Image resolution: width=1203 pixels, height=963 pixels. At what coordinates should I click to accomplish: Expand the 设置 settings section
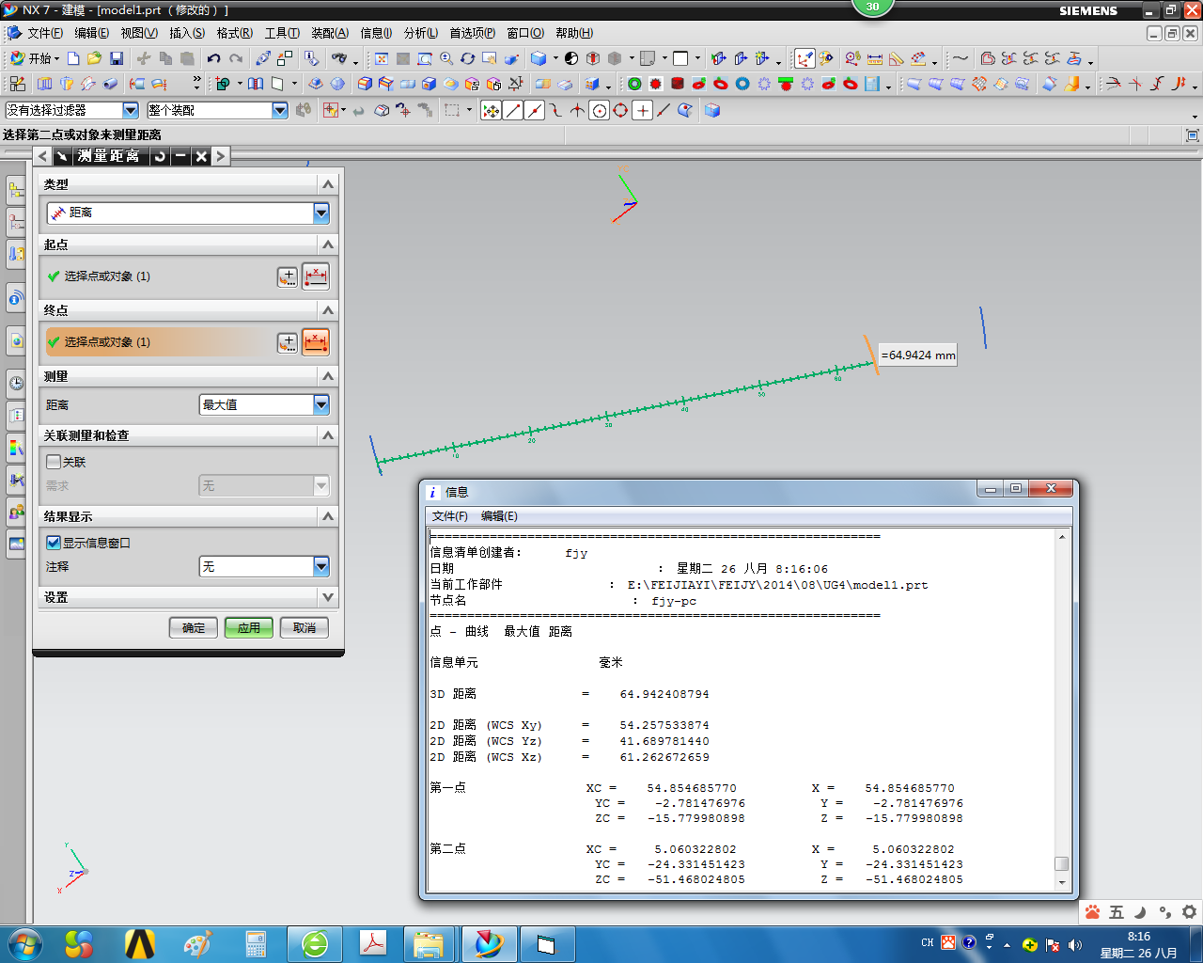pos(328,596)
